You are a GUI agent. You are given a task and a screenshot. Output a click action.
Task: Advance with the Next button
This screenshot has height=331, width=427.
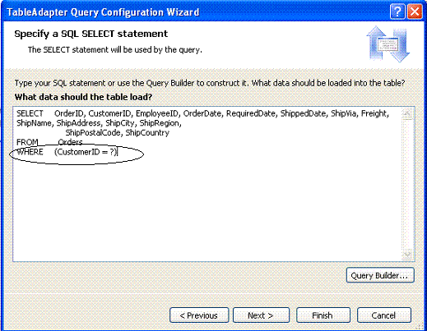coord(261,315)
